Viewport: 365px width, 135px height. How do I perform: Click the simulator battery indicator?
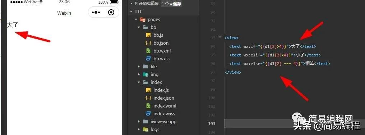115,2
